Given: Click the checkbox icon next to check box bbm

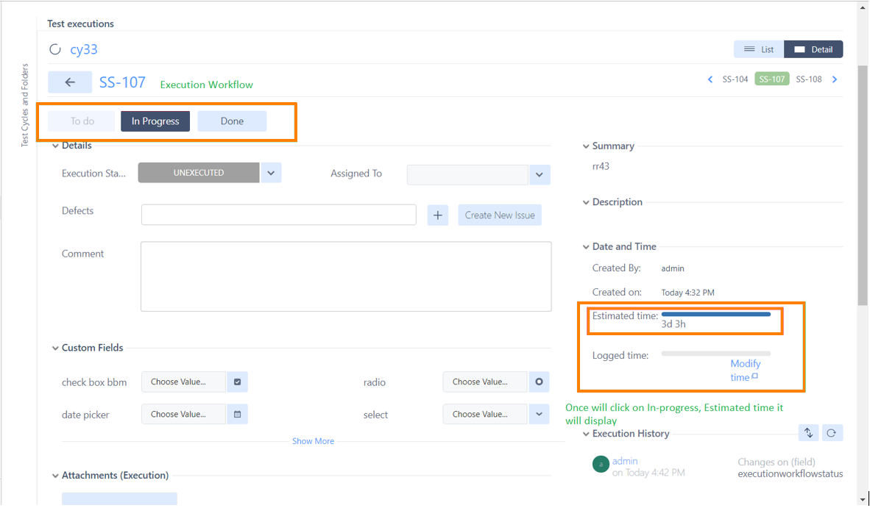Looking at the screenshot, I should 237,382.
